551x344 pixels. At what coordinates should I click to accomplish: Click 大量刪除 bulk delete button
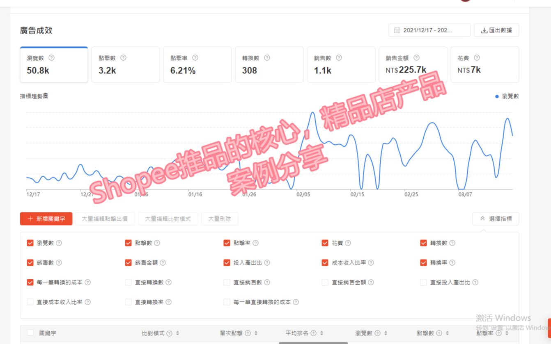point(220,219)
